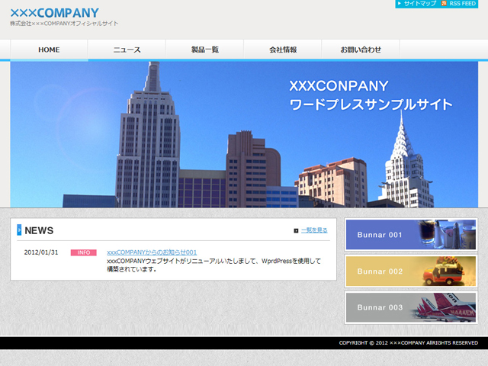
Task: Select the gray Bunnar 003 banner
Action: [411, 307]
